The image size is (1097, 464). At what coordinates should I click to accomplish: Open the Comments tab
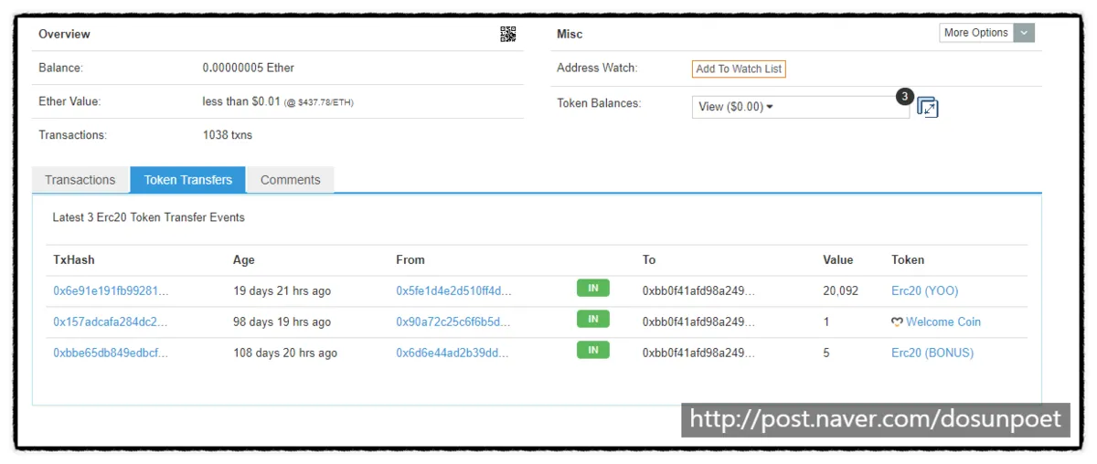point(291,180)
